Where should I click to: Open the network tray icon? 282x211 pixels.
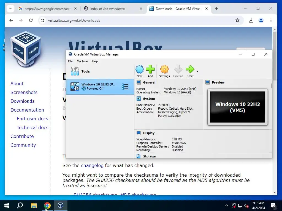pyautogui.click(x=240, y=206)
